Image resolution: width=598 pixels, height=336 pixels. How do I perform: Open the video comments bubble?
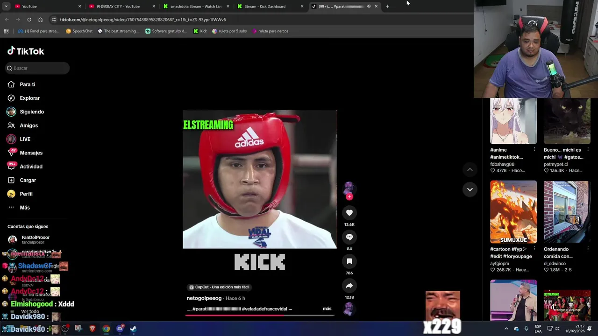(x=349, y=237)
